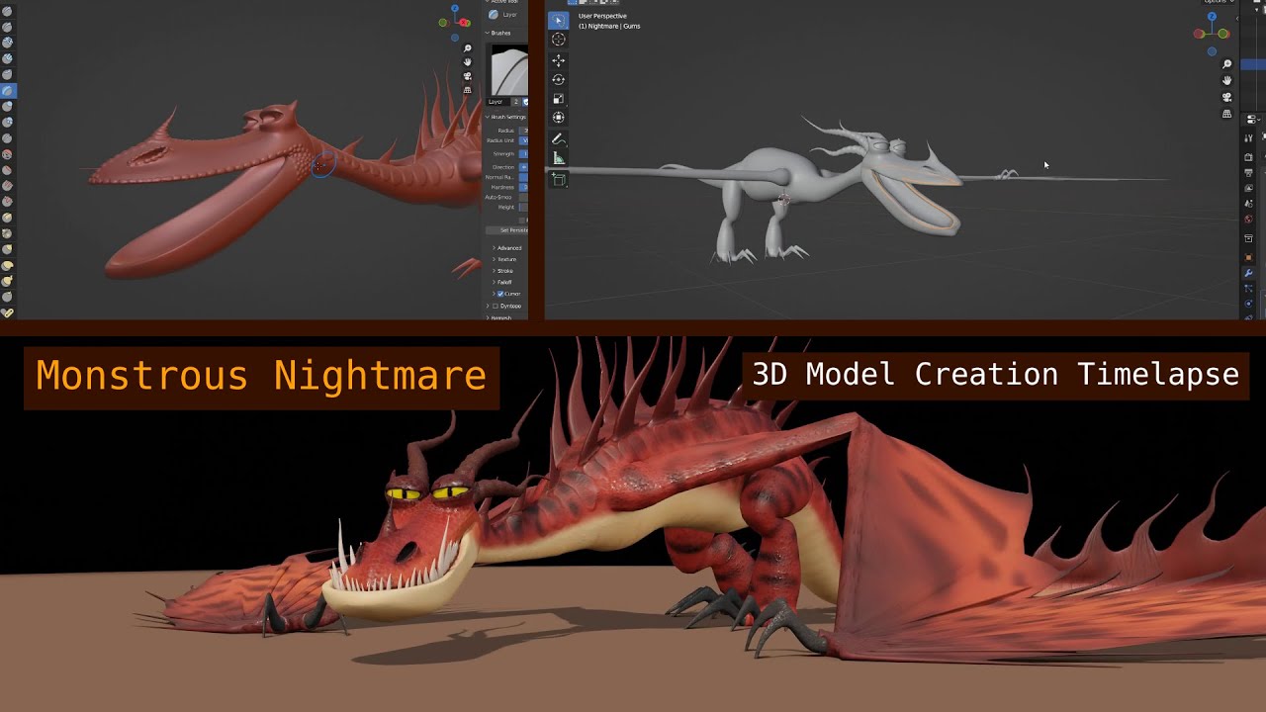Select the Clay sculpt brush

(x=7, y=43)
